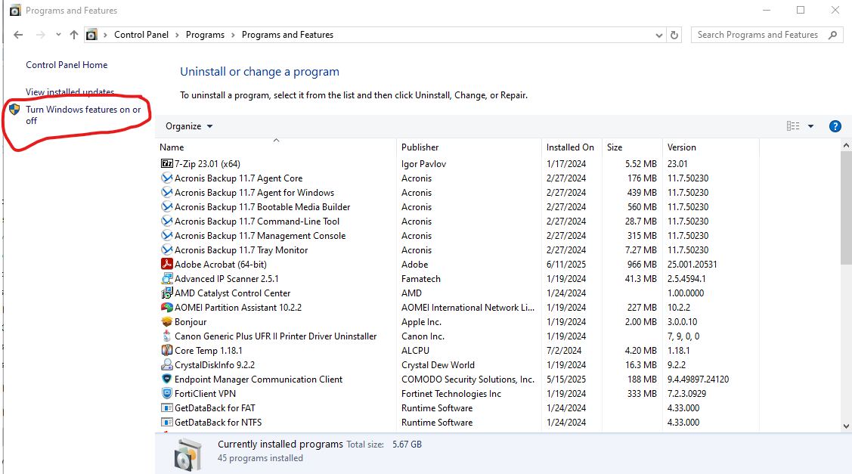Click the GetDataBack for FAT icon
This screenshot has height=474, width=852.
pos(167,407)
